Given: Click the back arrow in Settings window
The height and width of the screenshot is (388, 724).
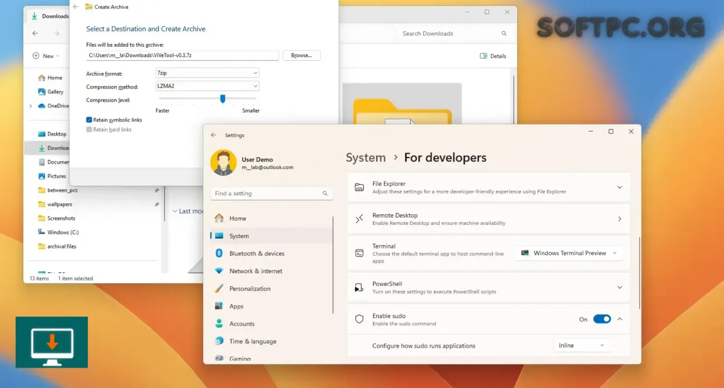Looking at the screenshot, I should click(x=214, y=135).
